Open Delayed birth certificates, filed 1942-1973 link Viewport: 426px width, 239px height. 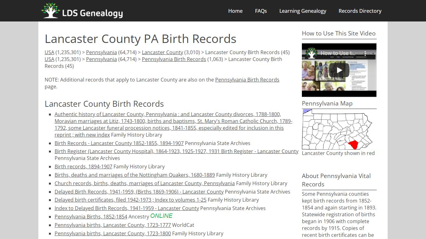tap(130, 200)
